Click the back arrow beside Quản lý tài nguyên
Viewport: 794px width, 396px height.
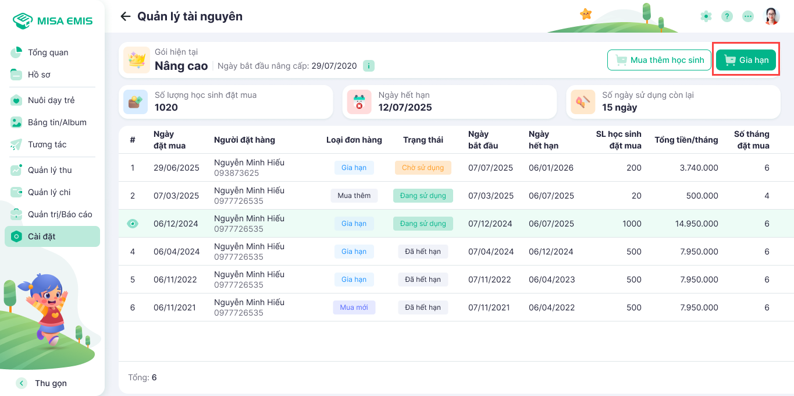125,16
